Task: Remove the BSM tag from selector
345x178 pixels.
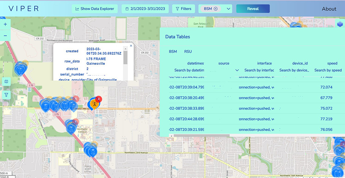Action: 215,9
